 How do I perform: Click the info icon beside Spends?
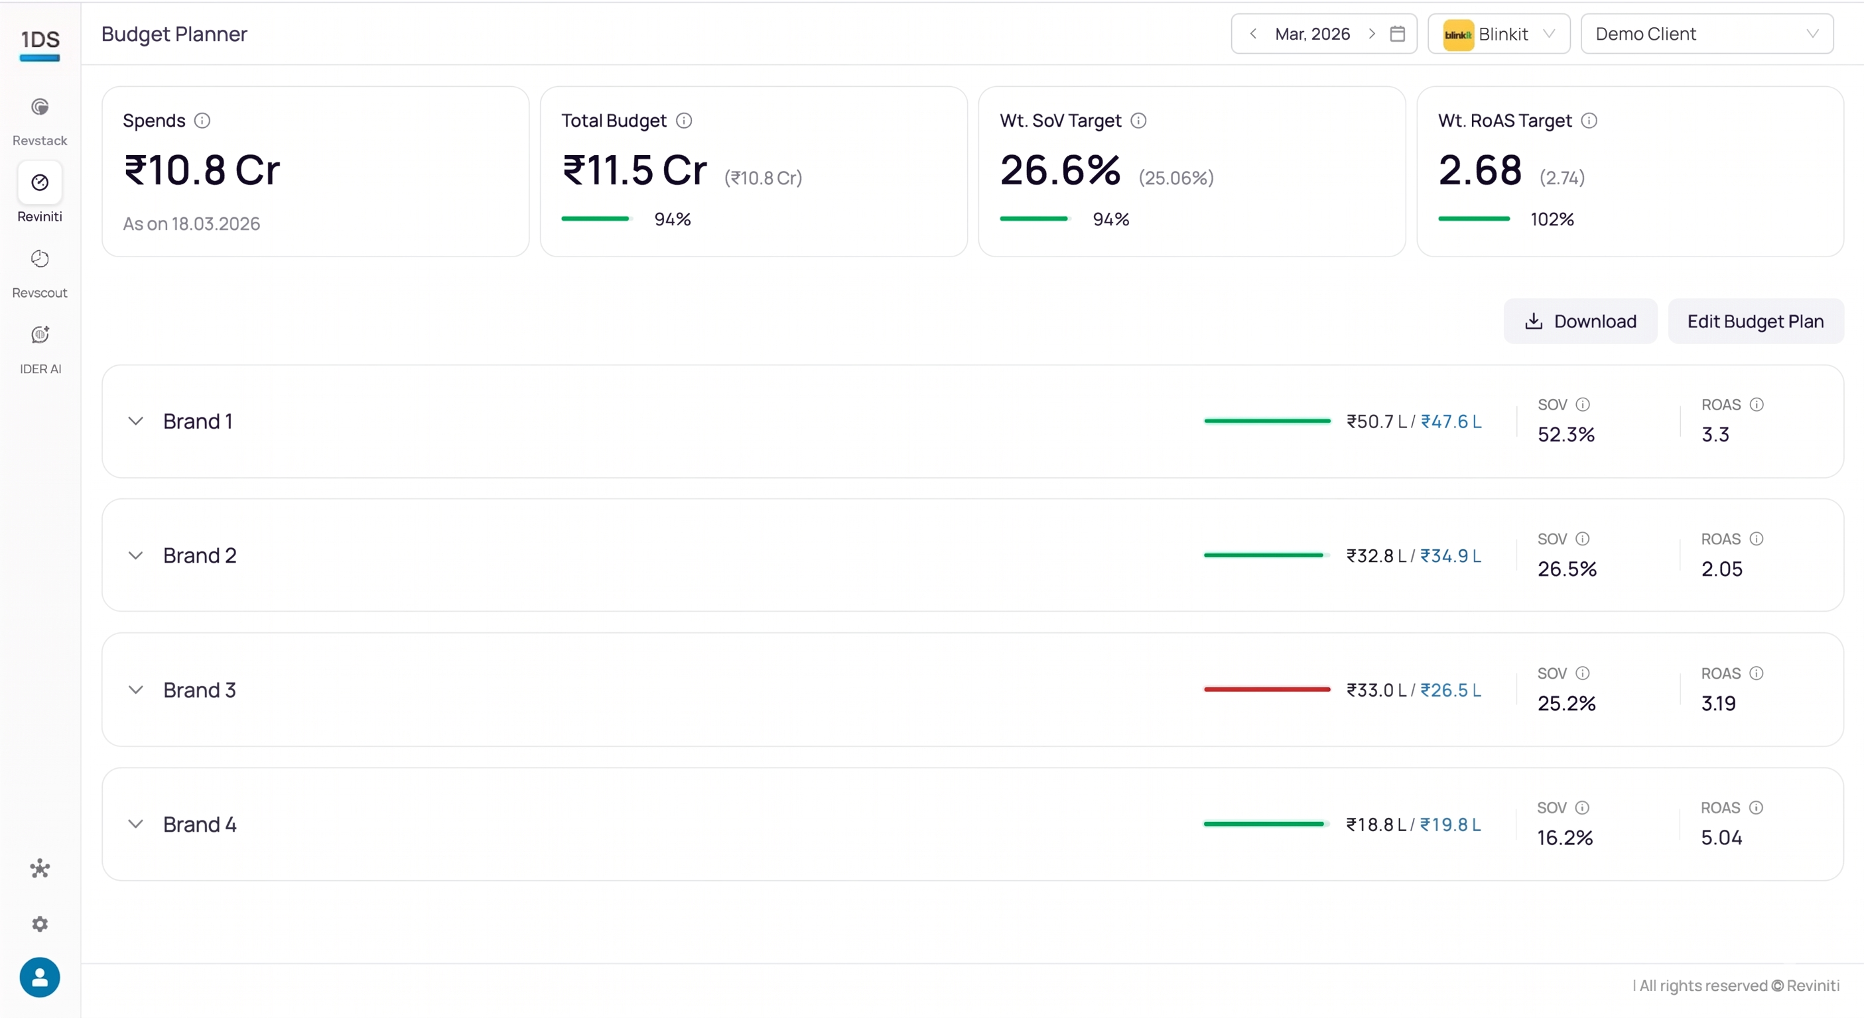(202, 121)
